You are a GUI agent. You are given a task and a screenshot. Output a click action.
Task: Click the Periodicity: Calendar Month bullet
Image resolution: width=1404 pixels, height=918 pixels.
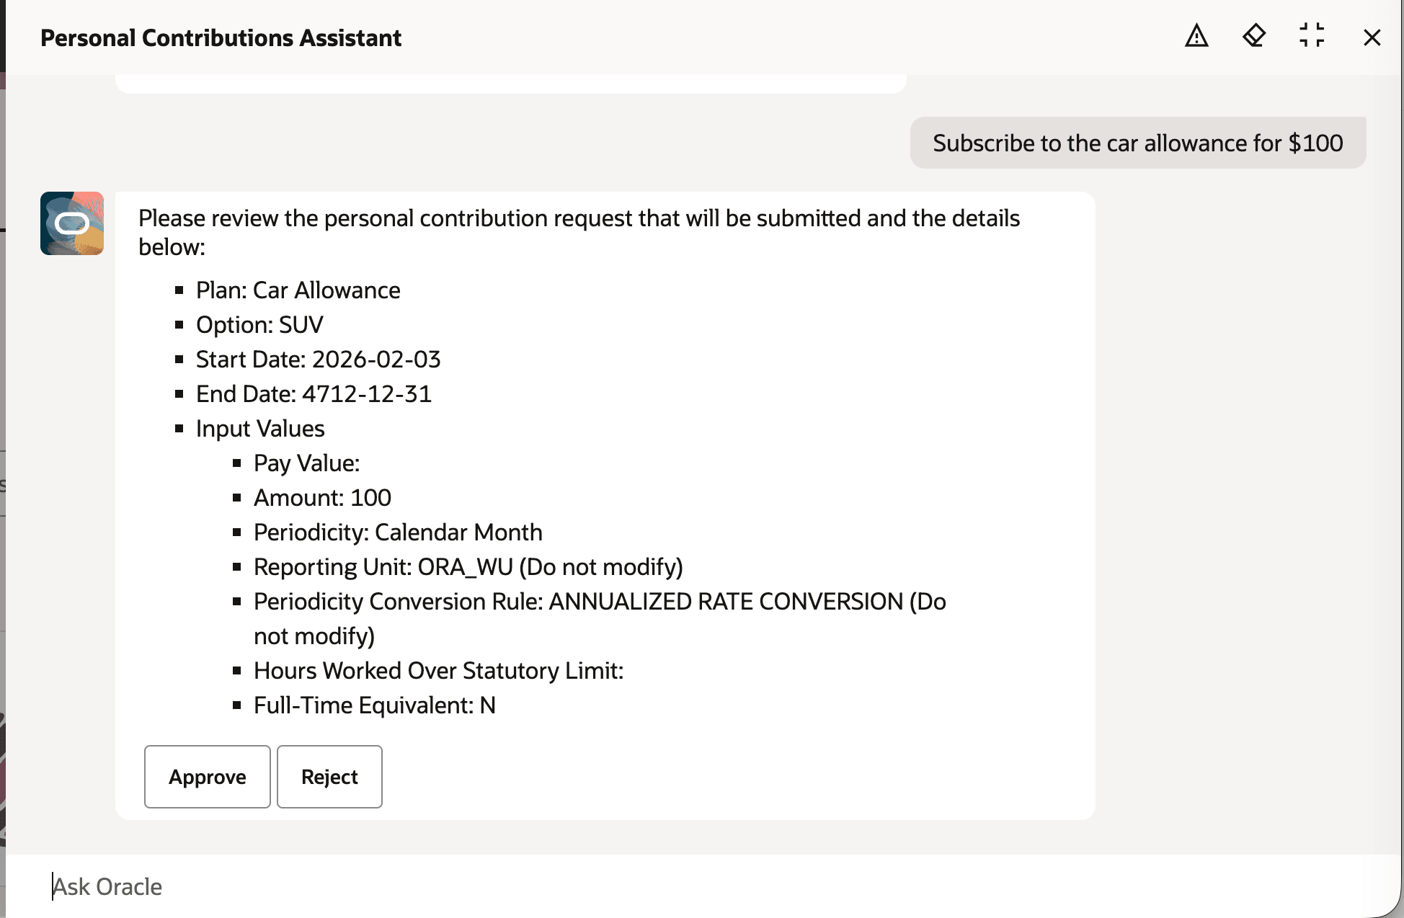coord(397,532)
